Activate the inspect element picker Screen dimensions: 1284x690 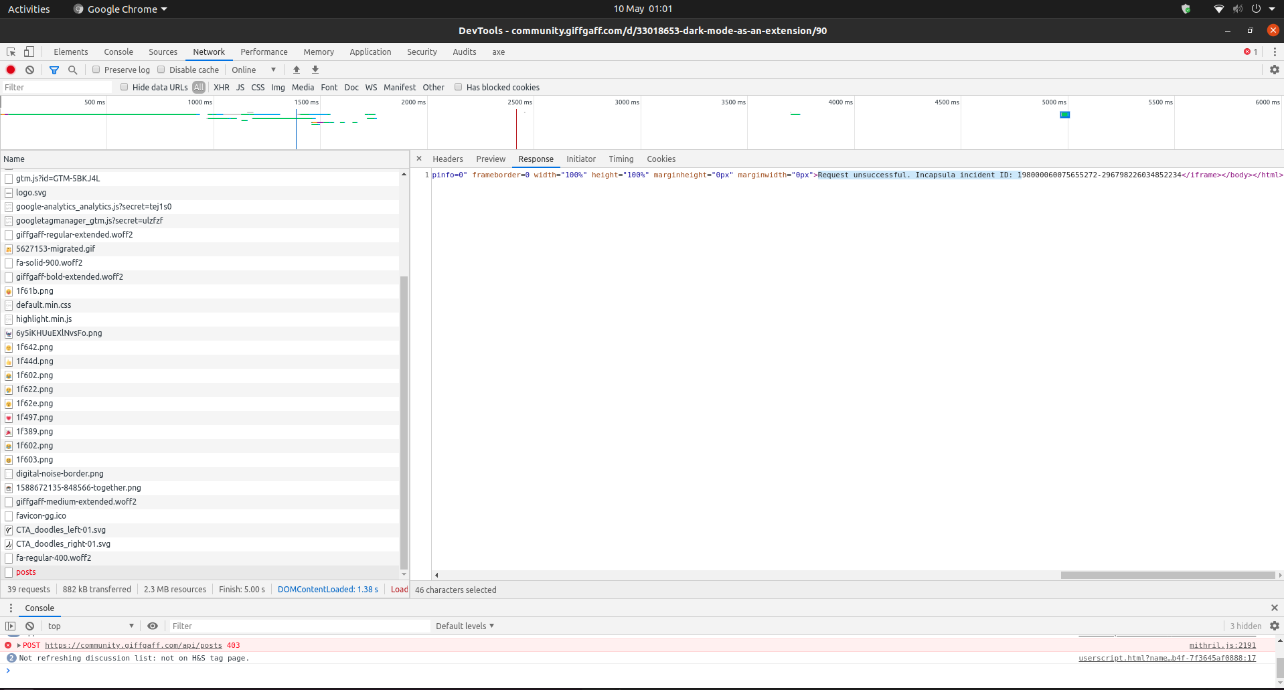(x=10, y=52)
